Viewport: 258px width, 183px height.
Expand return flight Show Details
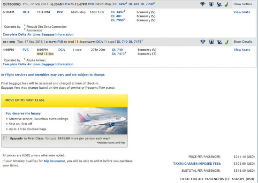click(x=243, y=42)
